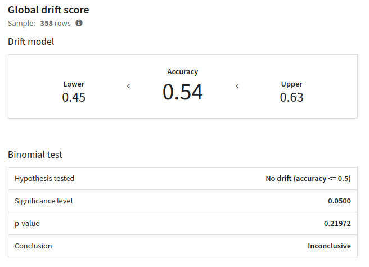This screenshot has width=369, height=267.
Task: Click the Upper bound value 0.63
Action: coord(291,97)
